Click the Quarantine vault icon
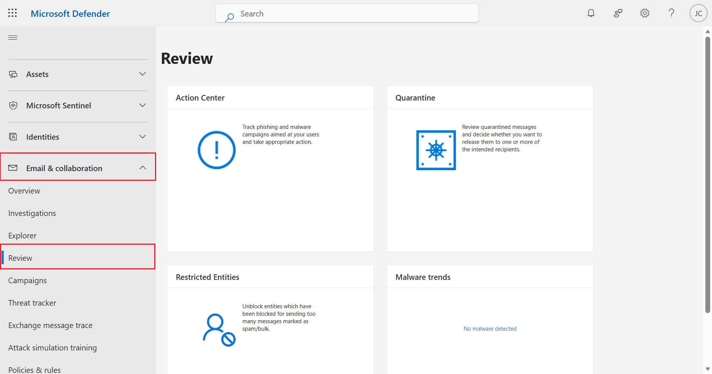Screen dimensions: 712x374 click(x=436, y=150)
